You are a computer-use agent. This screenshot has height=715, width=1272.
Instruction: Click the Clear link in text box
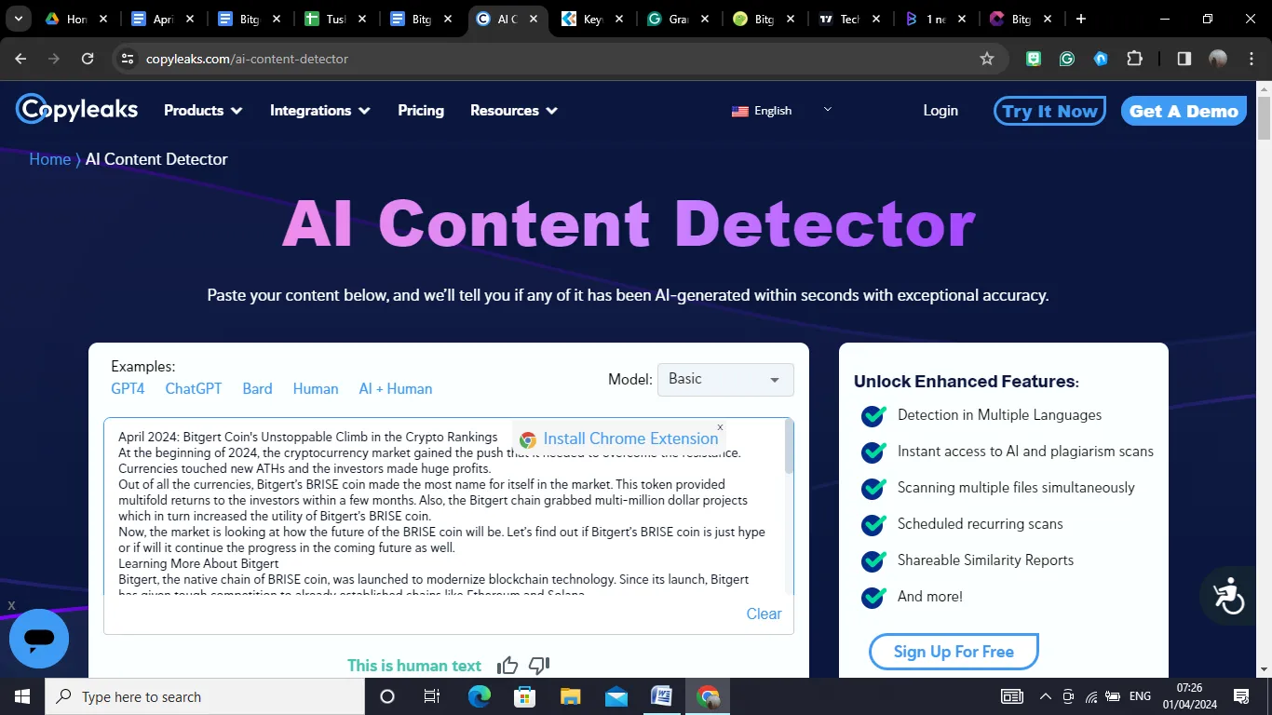[764, 614]
